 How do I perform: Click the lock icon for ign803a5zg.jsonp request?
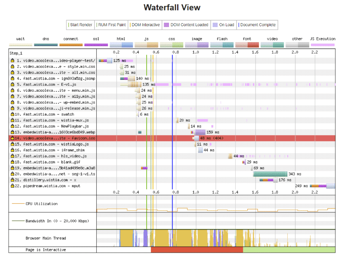point(12,79)
